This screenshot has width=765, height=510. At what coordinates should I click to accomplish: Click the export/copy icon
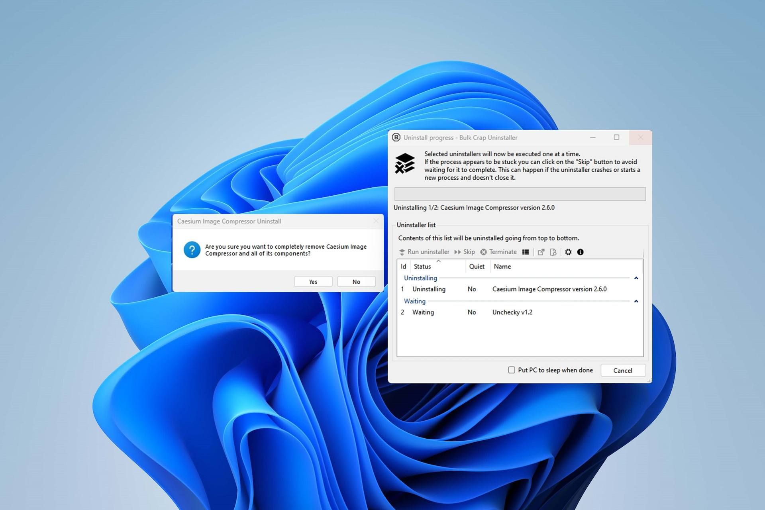(542, 251)
